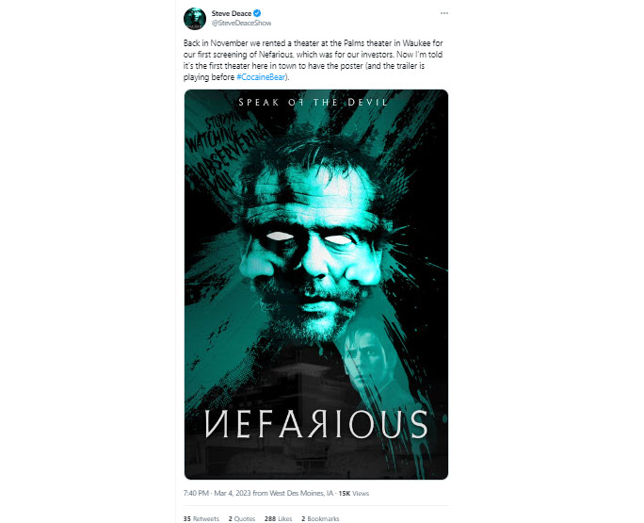
Task: Open the tweet's three-dot more options menu
Action: click(444, 13)
